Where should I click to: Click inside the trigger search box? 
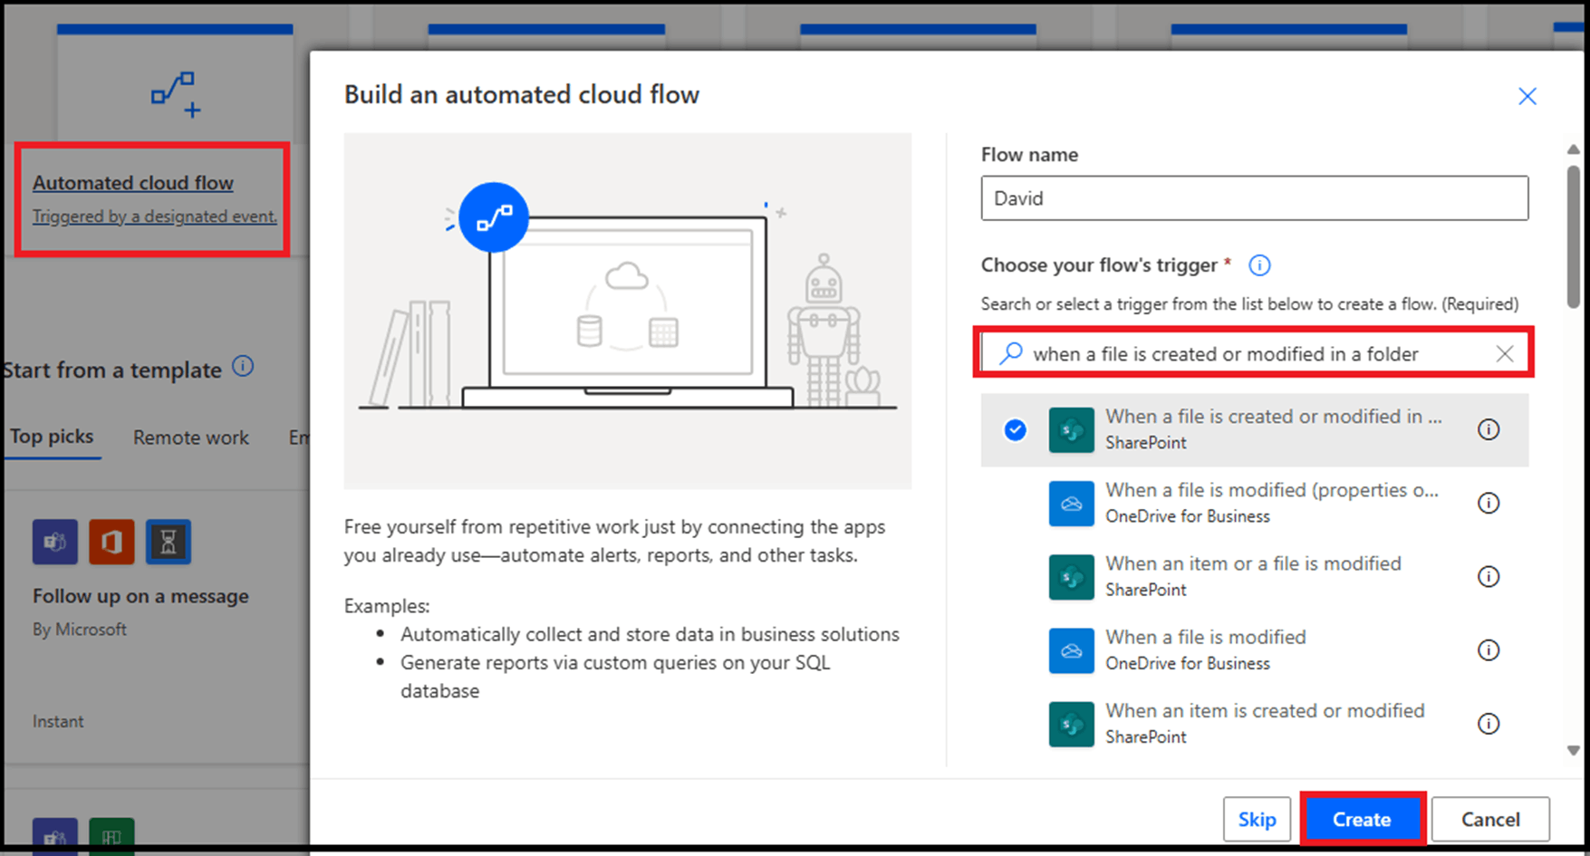pyautogui.click(x=1254, y=353)
